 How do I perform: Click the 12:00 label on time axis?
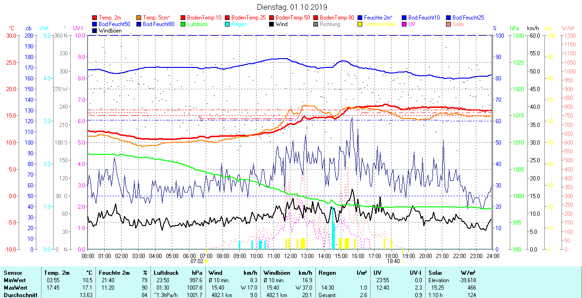click(x=291, y=256)
